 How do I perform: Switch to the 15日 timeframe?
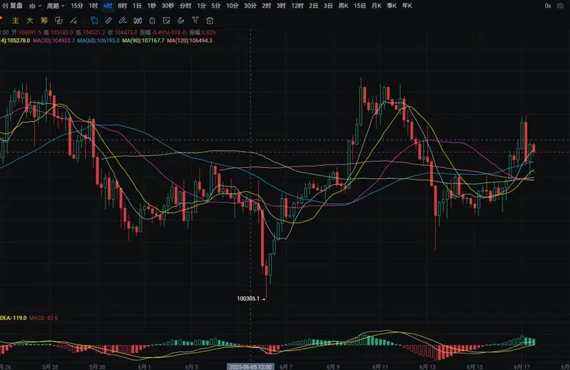pos(359,6)
